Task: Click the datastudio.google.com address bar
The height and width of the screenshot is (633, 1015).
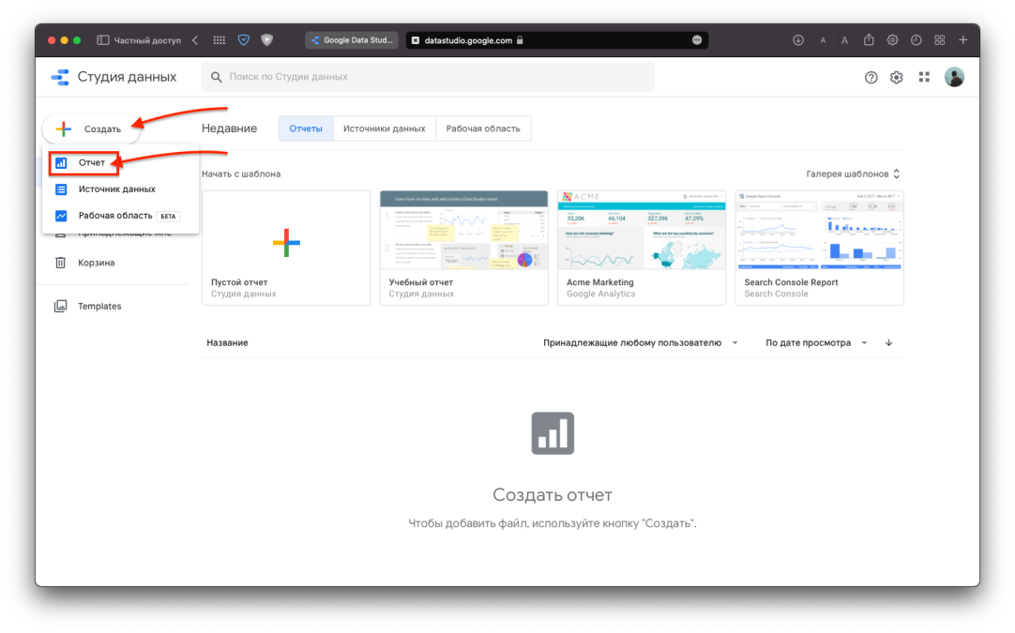Action: [x=556, y=40]
